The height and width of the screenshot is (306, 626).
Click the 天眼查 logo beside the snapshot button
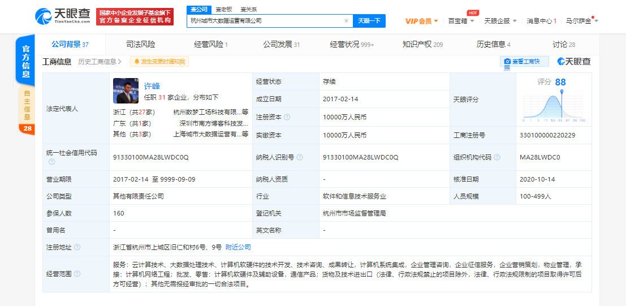pos(574,61)
